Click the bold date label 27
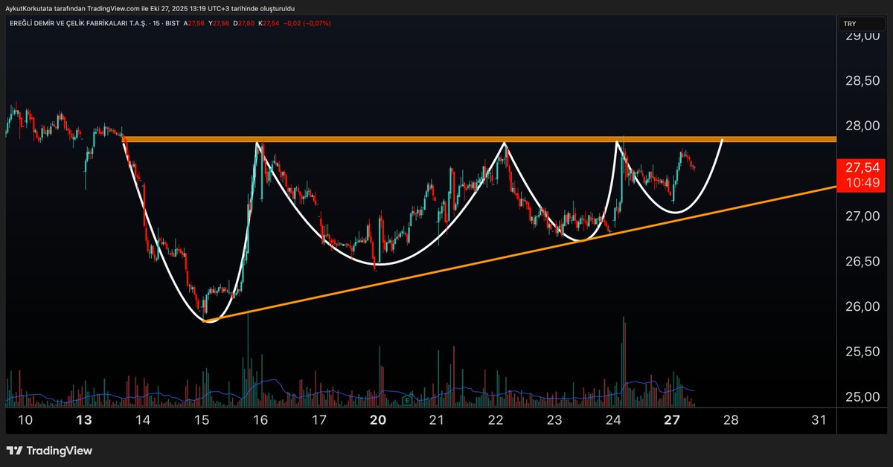Image resolution: width=893 pixels, height=467 pixels. pos(672,420)
